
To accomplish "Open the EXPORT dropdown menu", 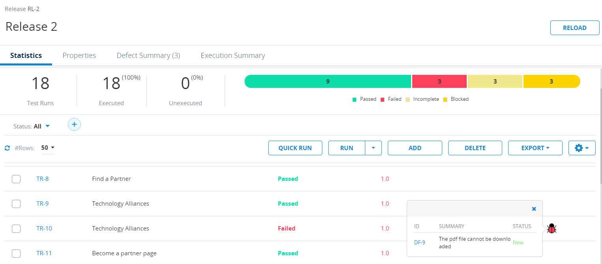I will click(x=535, y=148).
